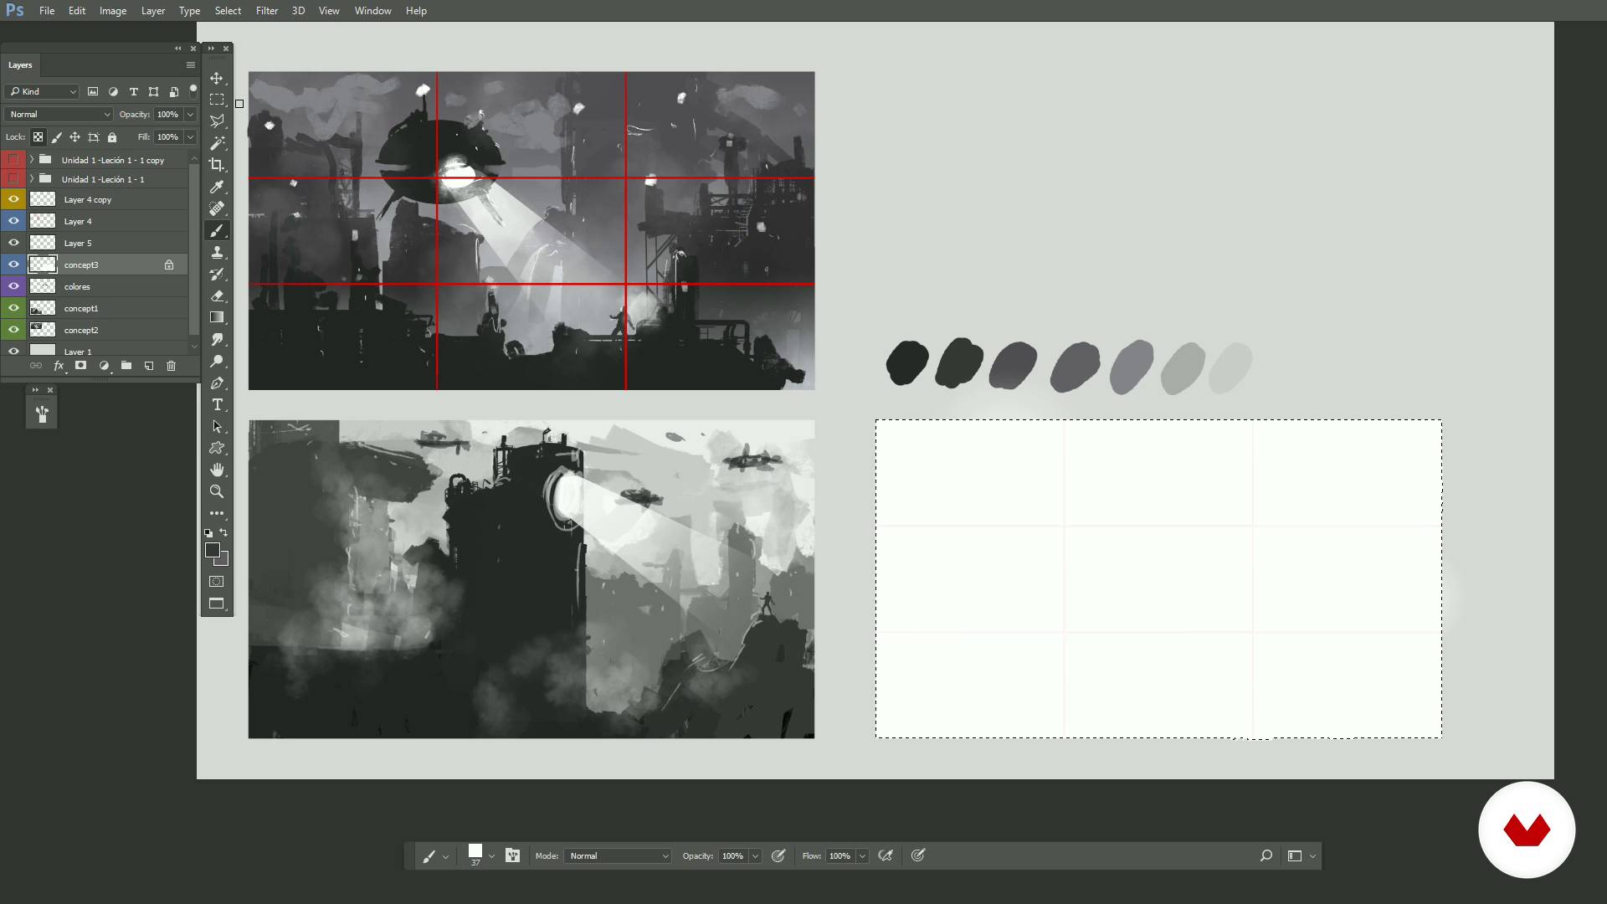Open brush Opacity dropdown arrow
Screen dimensions: 1607x904
coord(755,856)
